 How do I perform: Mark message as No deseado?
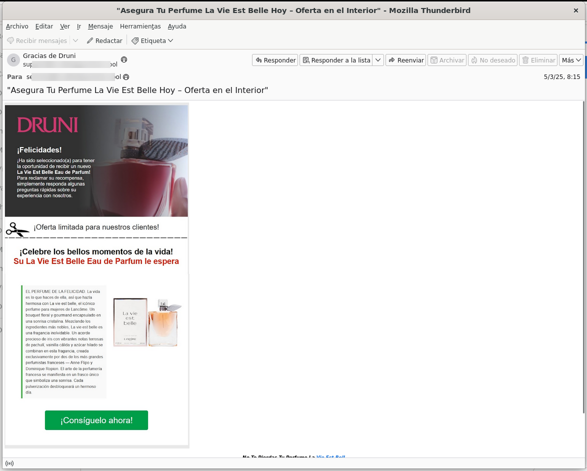pyautogui.click(x=492, y=60)
